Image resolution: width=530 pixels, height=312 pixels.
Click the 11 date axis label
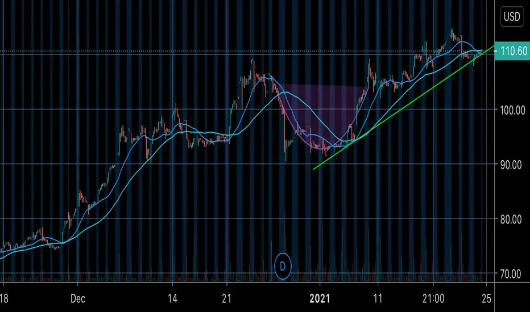point(378,298)
